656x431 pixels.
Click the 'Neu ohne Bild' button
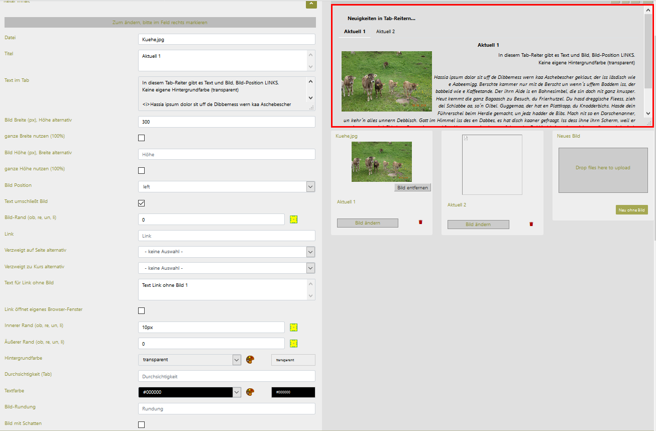point(631,210)
